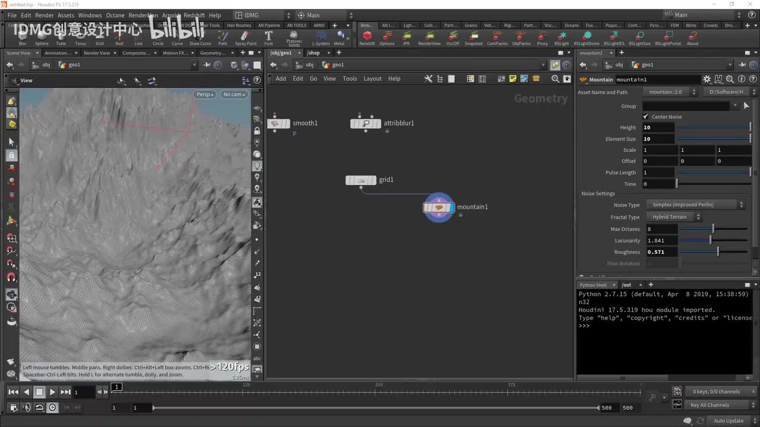Uncheck the Center Noise checkbox
The image size is (760, 427).
point(645,117)
